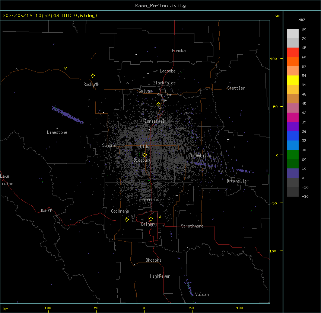Click the Stettler city label
The height and width of the screenshot is (313, 321).
[x=236, y=88]
